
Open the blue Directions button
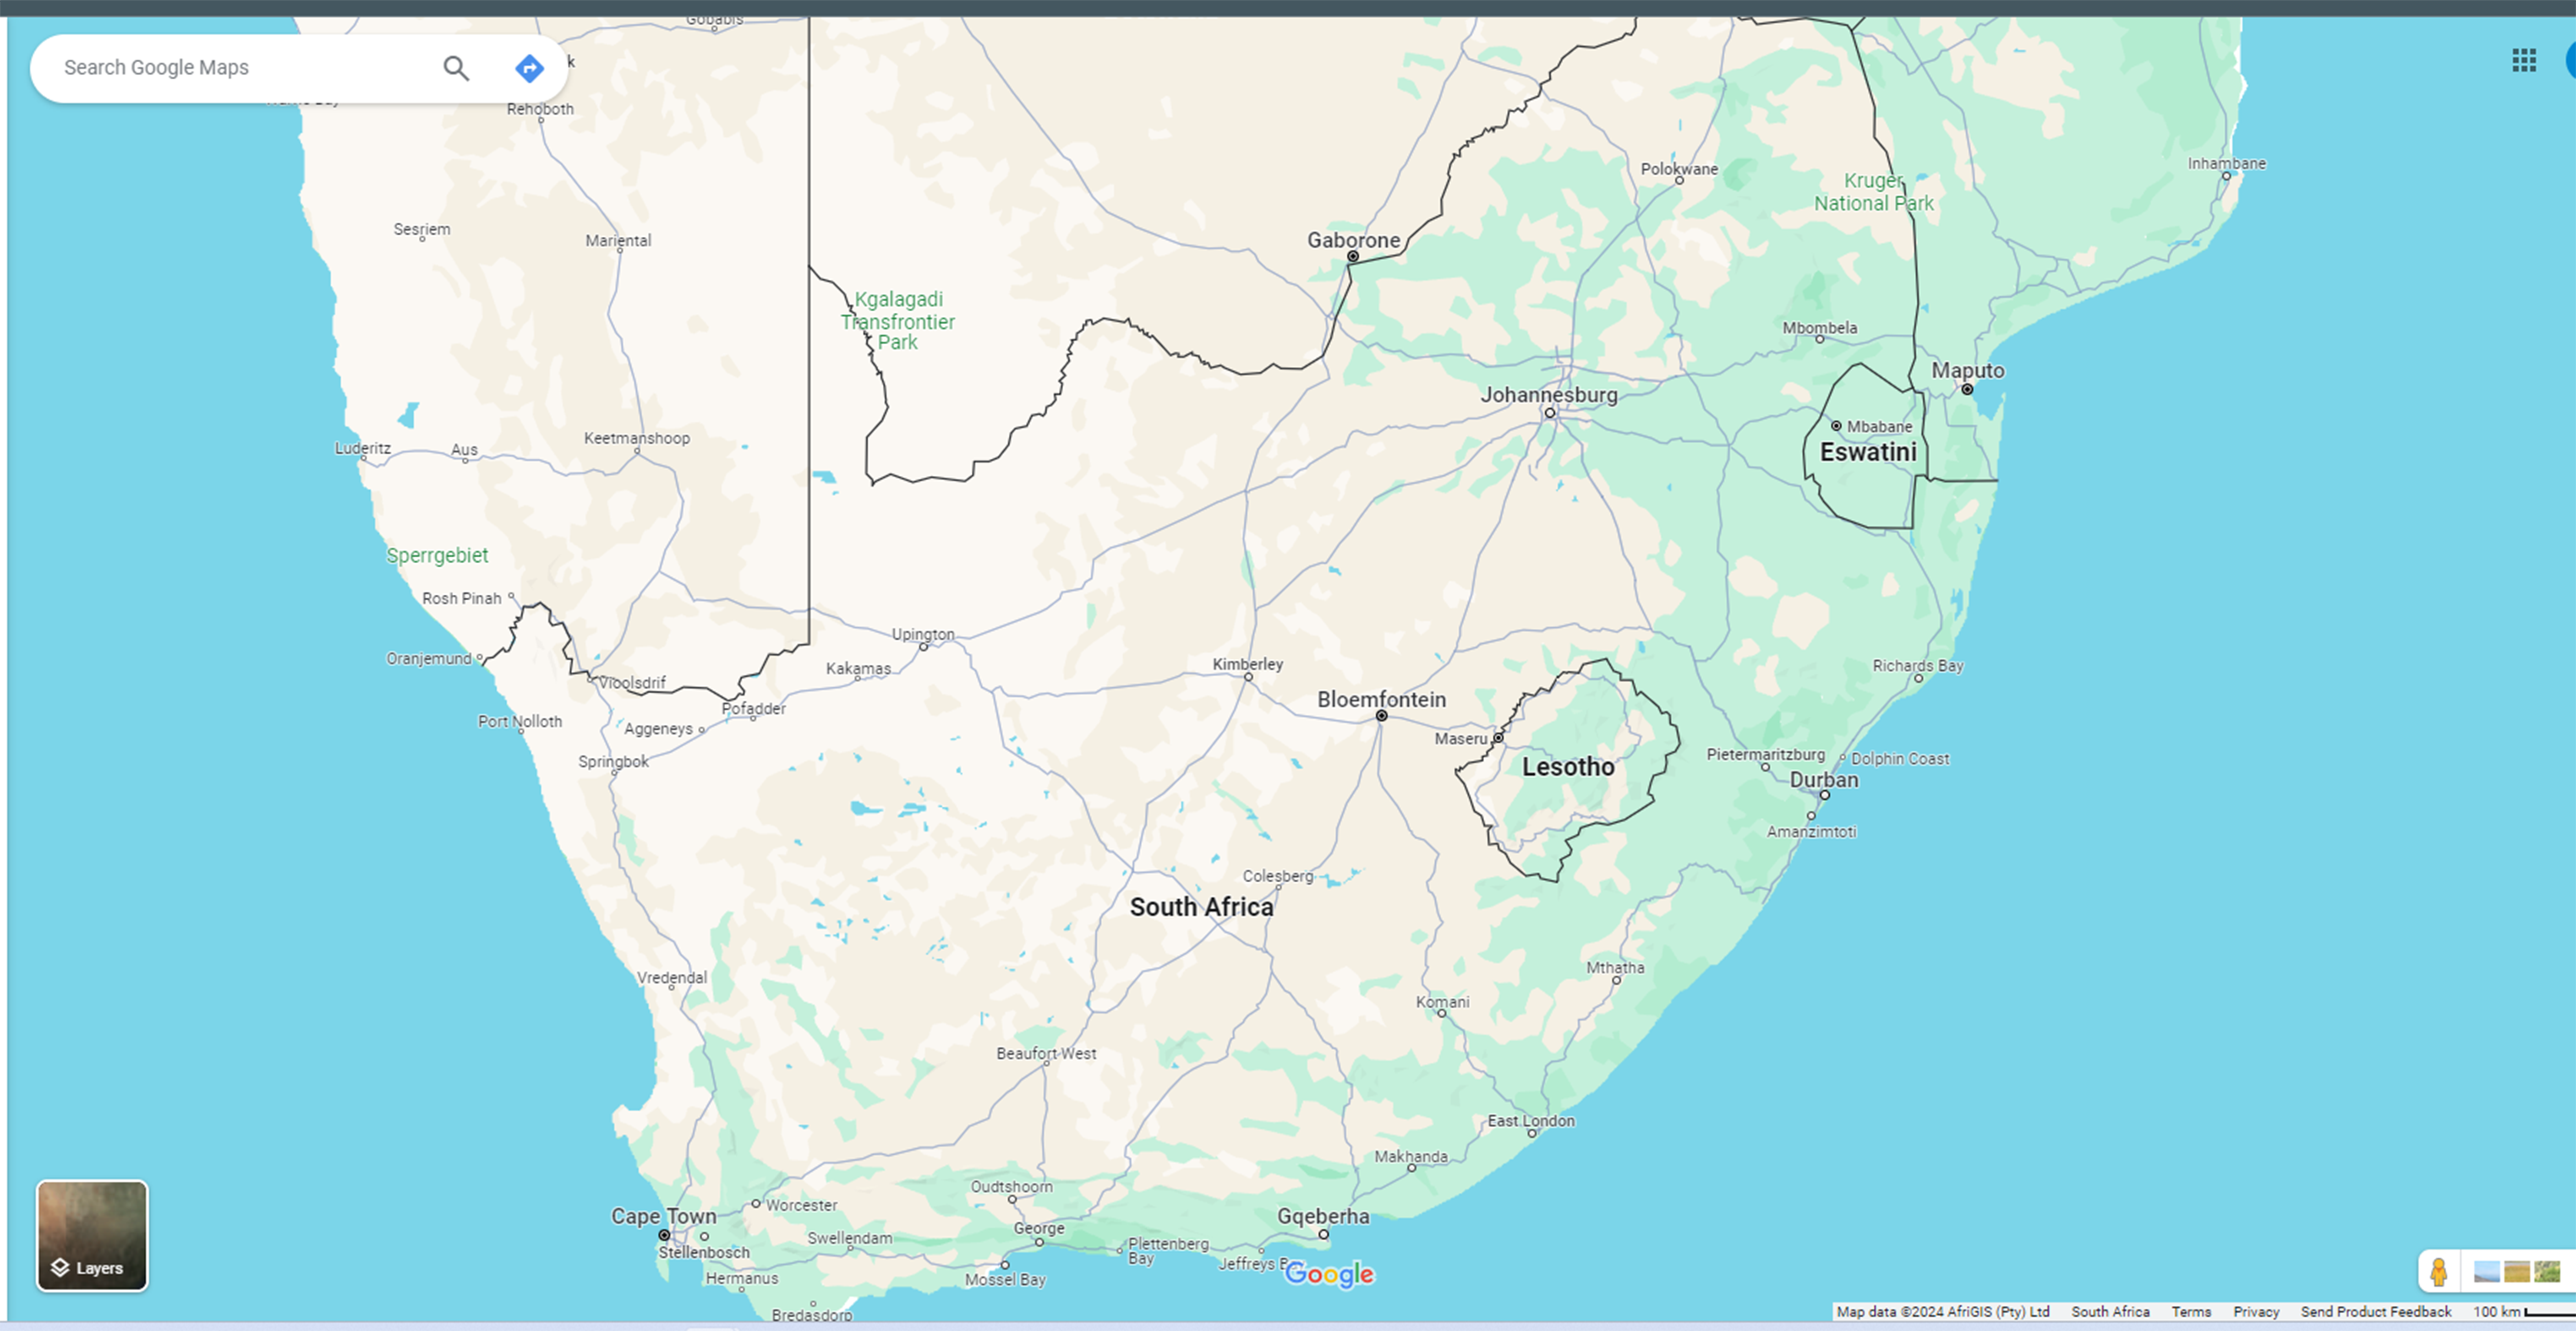pyautogui.click(x=529, y=68)
